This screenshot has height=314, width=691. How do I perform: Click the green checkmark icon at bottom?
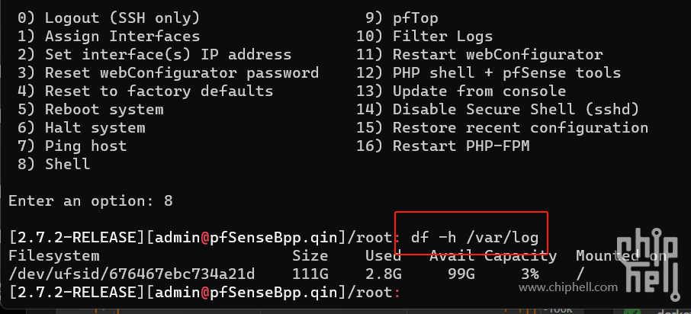tap(632, 310)
